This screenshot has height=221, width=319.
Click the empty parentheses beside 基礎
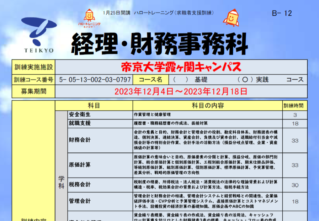tap(180, 80)
